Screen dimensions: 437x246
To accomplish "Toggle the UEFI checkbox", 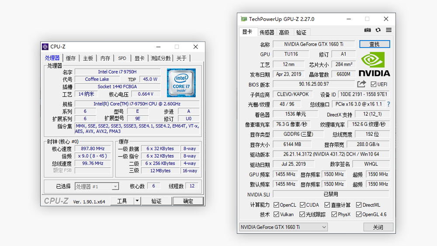I will click(374, 84).
